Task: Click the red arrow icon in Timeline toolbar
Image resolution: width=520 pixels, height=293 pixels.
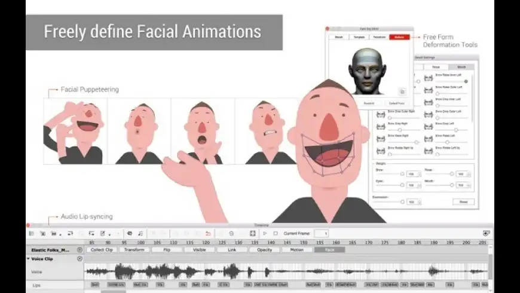Action: click(x=208, y=234)
